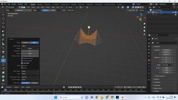
Task: Select vertex select mode icon
Action: click(20, 7)
